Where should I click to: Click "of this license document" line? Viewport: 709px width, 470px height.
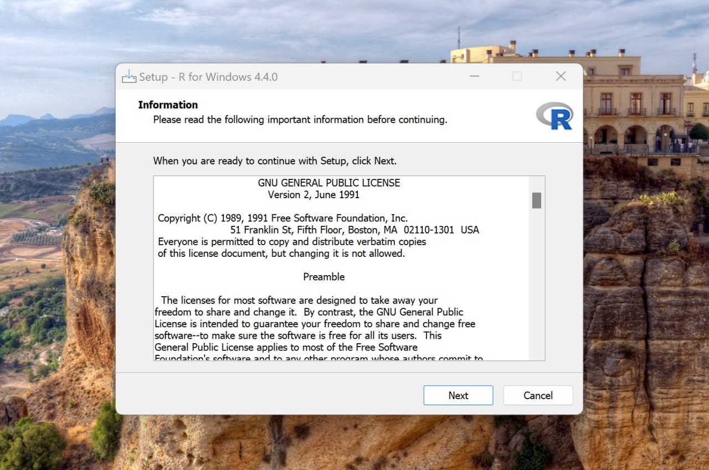coord(281,254)
